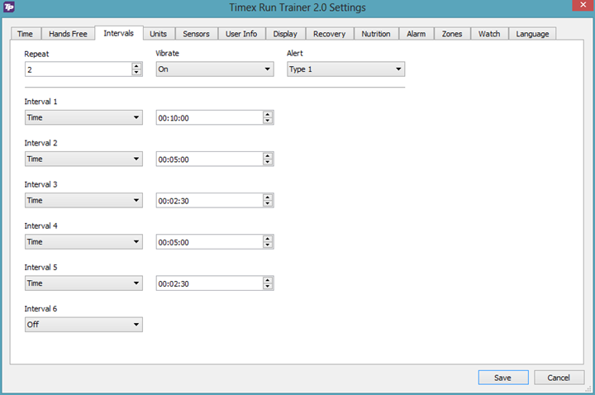Open the Interval 2 type dropdown
The width and height of the screenshot is (595, 395).
click(83, 159)
